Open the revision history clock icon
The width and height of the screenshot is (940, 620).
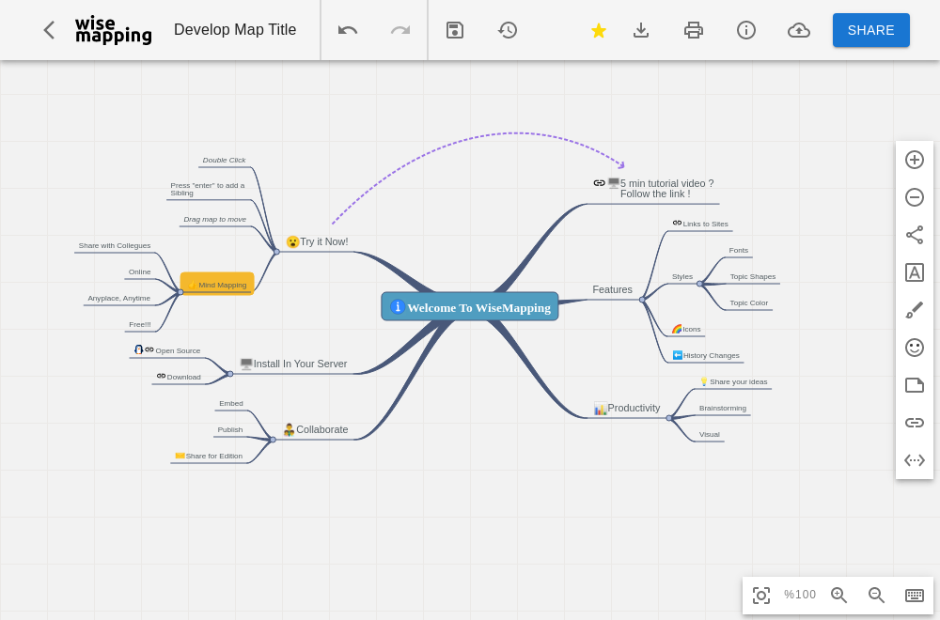click(508, 30)
